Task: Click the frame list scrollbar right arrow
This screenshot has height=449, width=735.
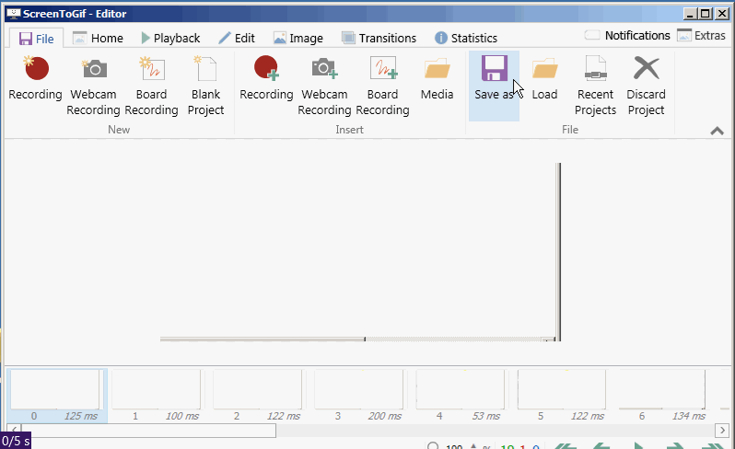Action: pyautogui.click(x=722, y=430)
